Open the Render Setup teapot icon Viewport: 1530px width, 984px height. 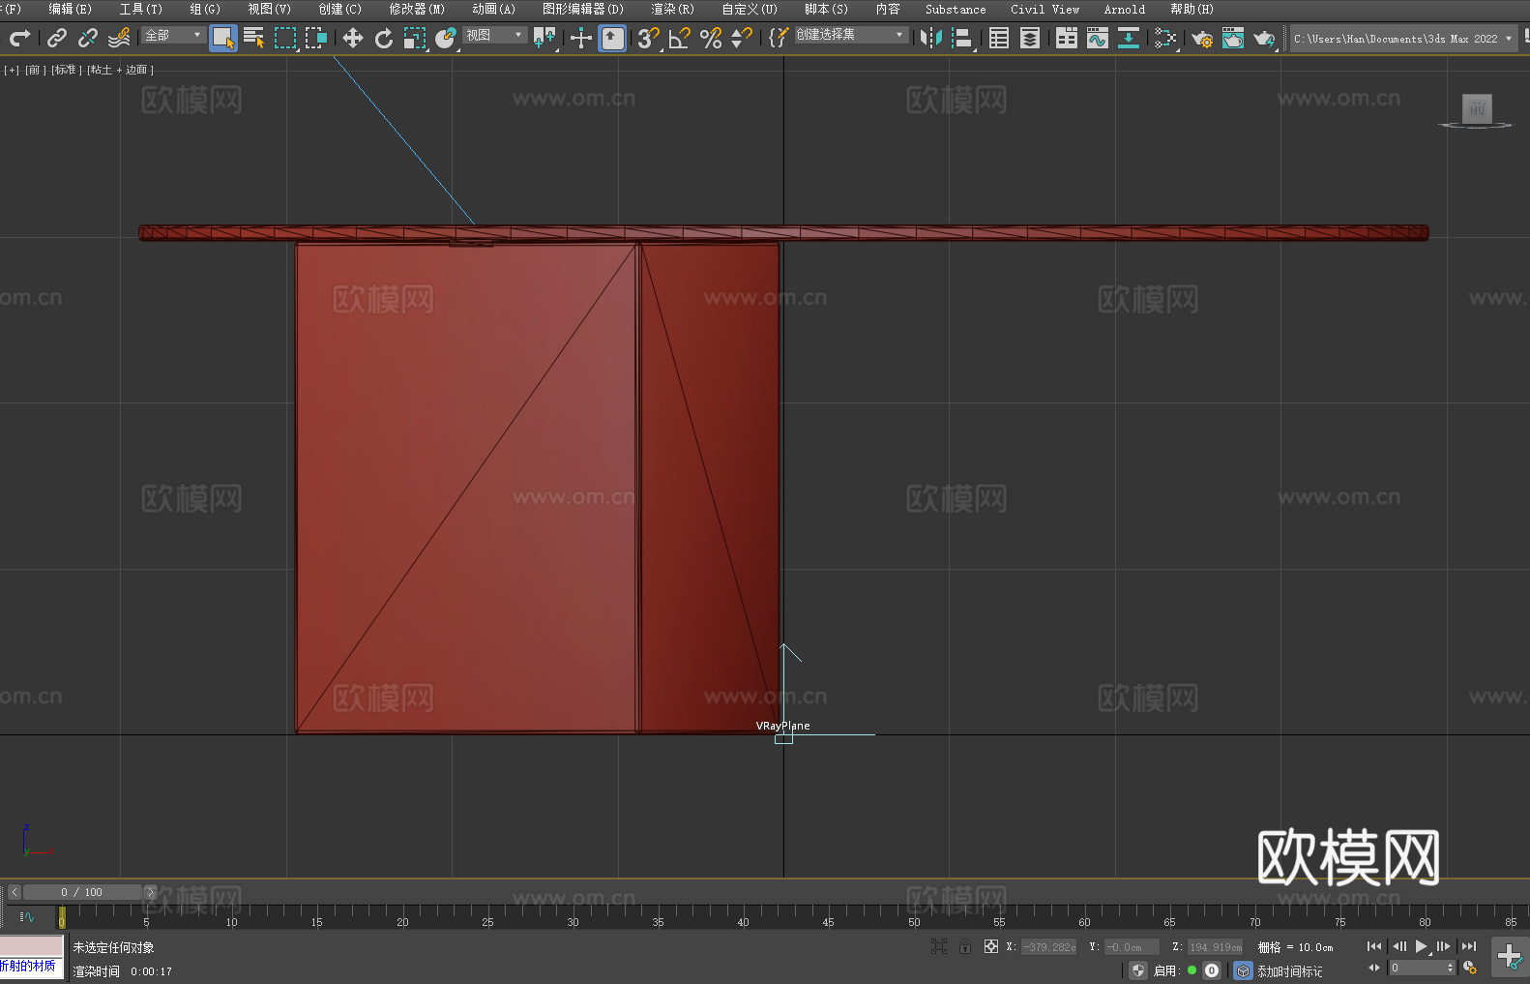[1202, 38]
